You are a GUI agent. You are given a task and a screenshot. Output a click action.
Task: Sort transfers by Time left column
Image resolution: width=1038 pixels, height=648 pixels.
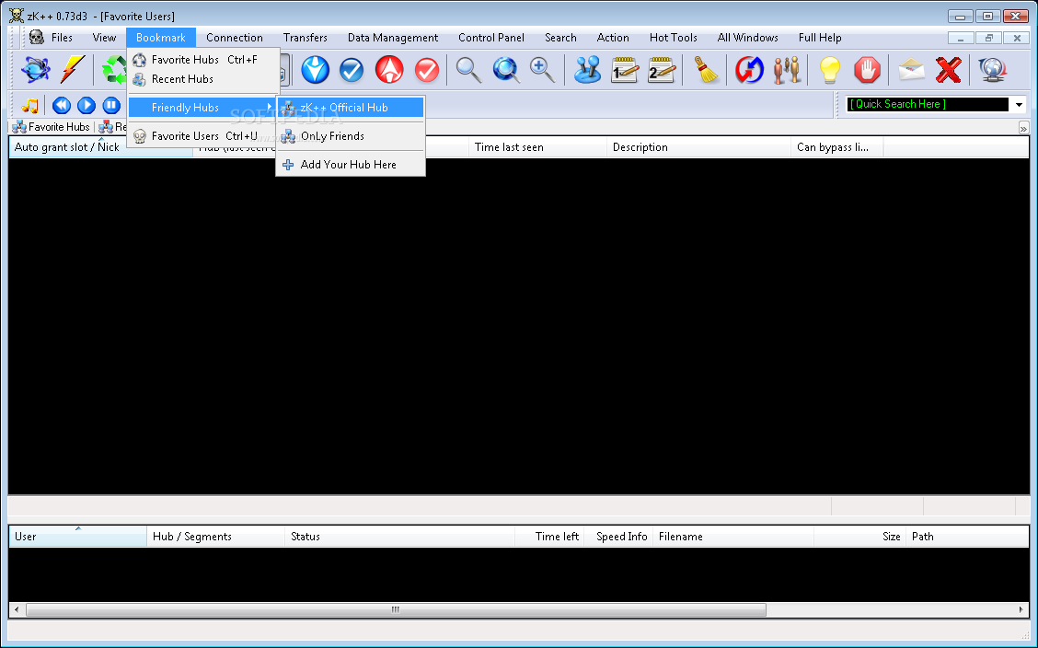(x=549, y=536)
